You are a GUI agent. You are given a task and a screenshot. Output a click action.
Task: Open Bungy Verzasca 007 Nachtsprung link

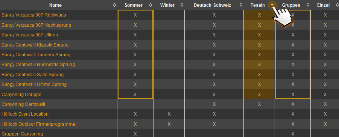click(x=36, y=25)
